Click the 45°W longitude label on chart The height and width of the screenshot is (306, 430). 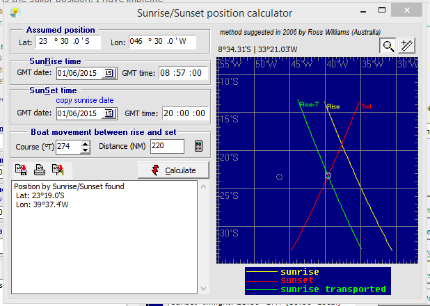tap(302, 64)
